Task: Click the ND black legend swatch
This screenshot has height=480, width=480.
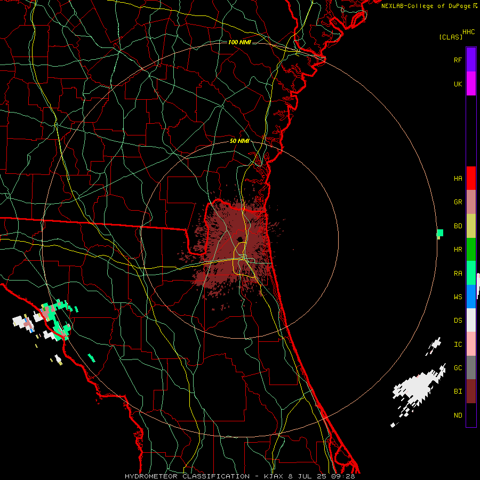Action: pos(471,415)
